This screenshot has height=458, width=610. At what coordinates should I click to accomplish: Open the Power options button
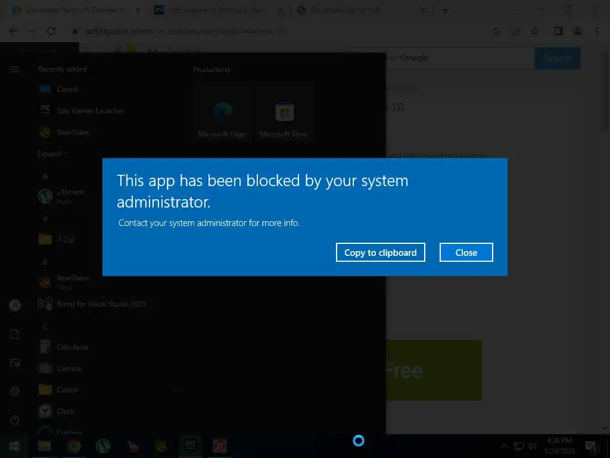[x=15, y=420]
